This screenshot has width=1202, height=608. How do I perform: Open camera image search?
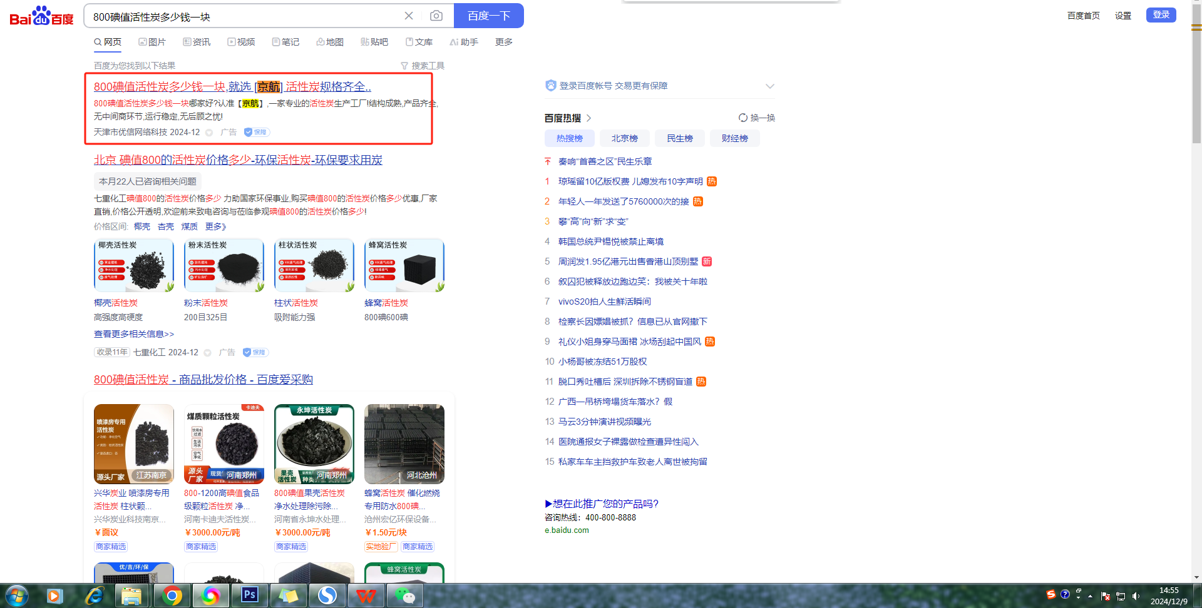click(x=436, y=16)
